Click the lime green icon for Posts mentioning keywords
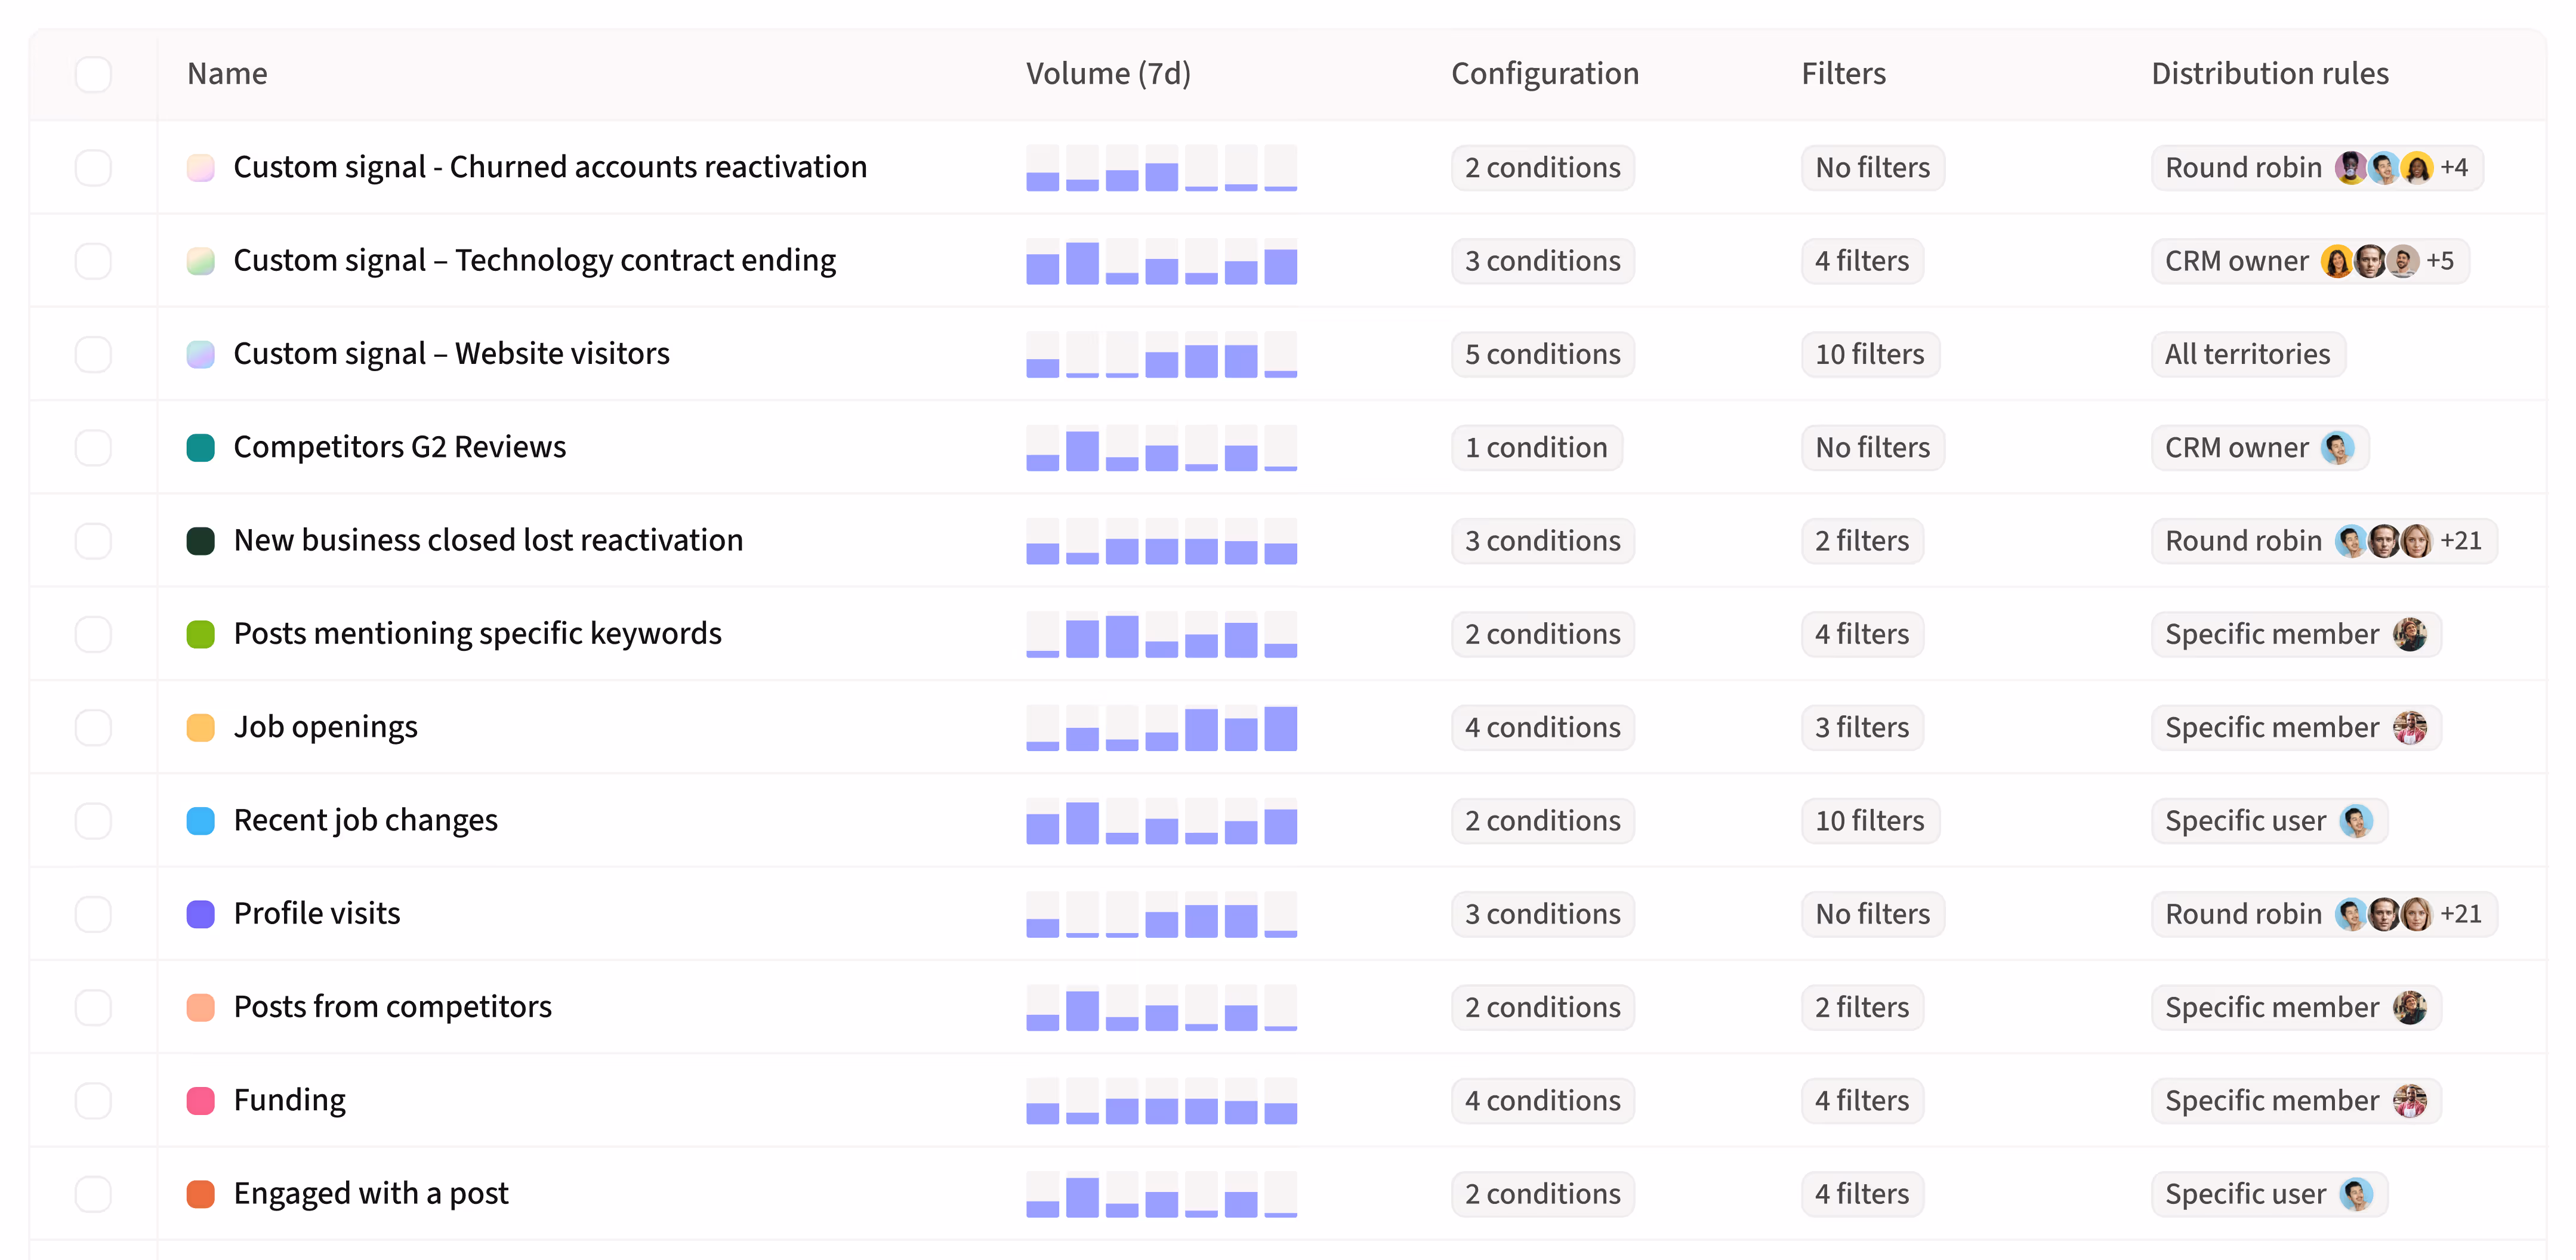Image resolution: width=2576 pixels, height=1260 pixels. point(201,634)
